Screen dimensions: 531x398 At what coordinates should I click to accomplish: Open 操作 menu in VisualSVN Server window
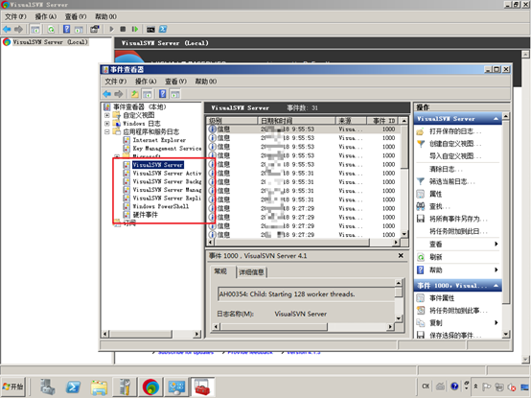click(46, 16)
